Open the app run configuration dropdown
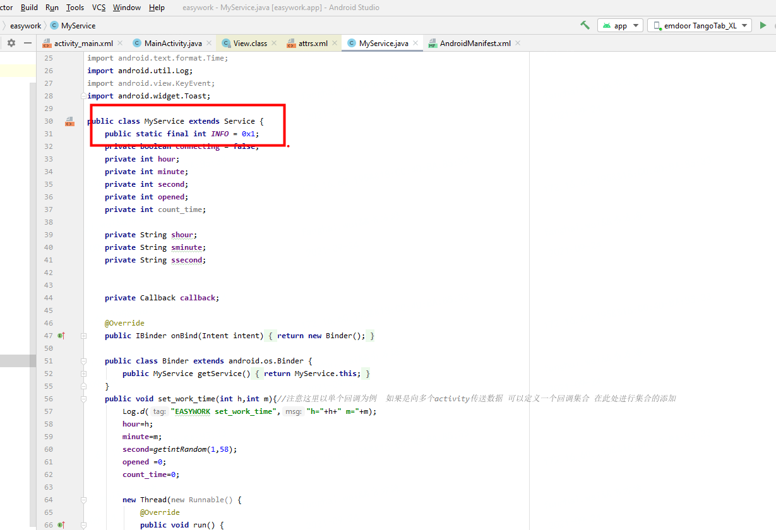The image size is (776, 530). pyautogui.click(x=635, y=25)
